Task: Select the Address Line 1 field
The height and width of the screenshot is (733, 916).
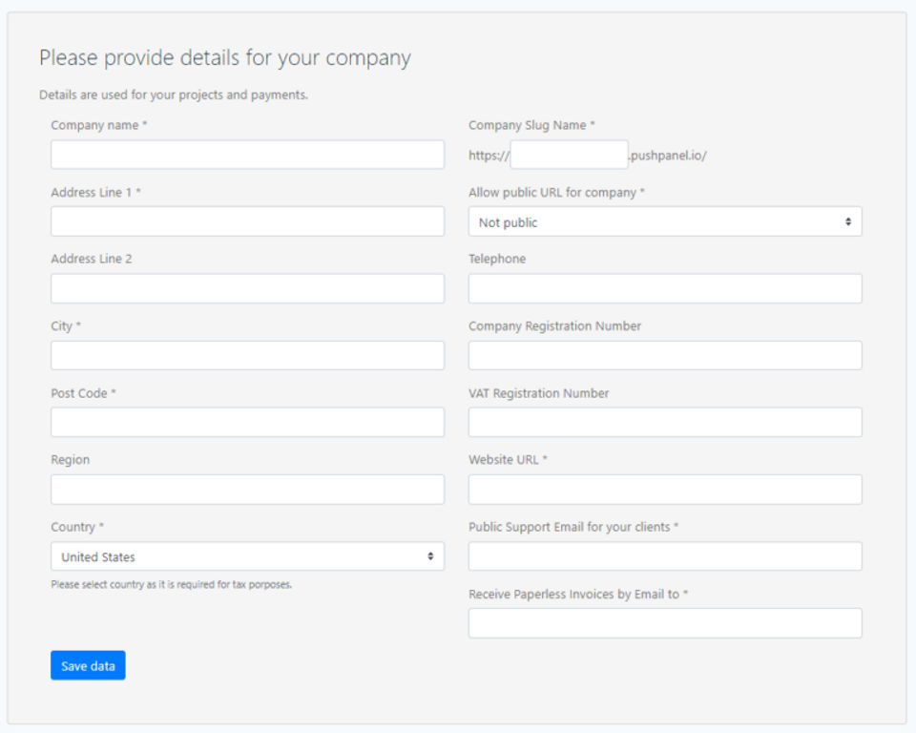Action: 247,221
